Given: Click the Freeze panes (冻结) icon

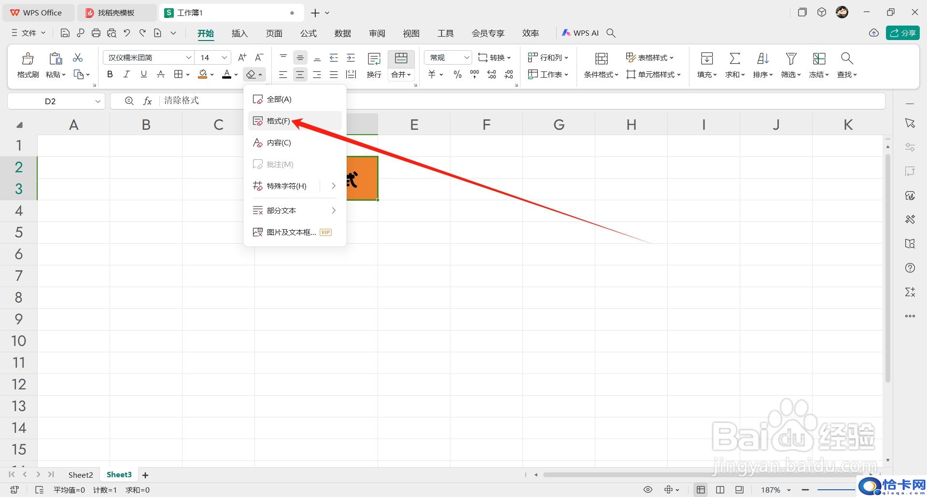Looking at the screenshot, I should (x=819, y=58).
